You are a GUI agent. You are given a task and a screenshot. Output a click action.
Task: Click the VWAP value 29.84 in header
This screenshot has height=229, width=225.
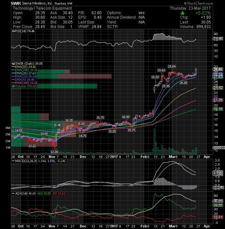(96, 27)
